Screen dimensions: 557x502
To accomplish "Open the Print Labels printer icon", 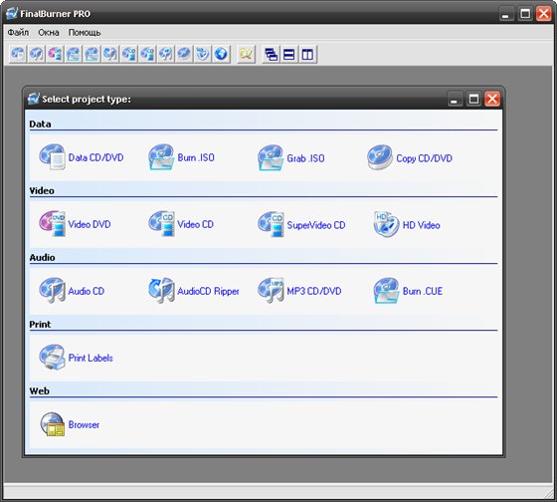I will coord(52,358).
